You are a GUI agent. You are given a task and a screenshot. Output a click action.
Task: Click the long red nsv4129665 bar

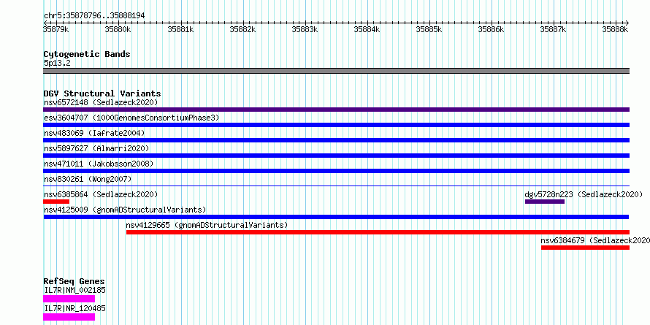(378, 232)
